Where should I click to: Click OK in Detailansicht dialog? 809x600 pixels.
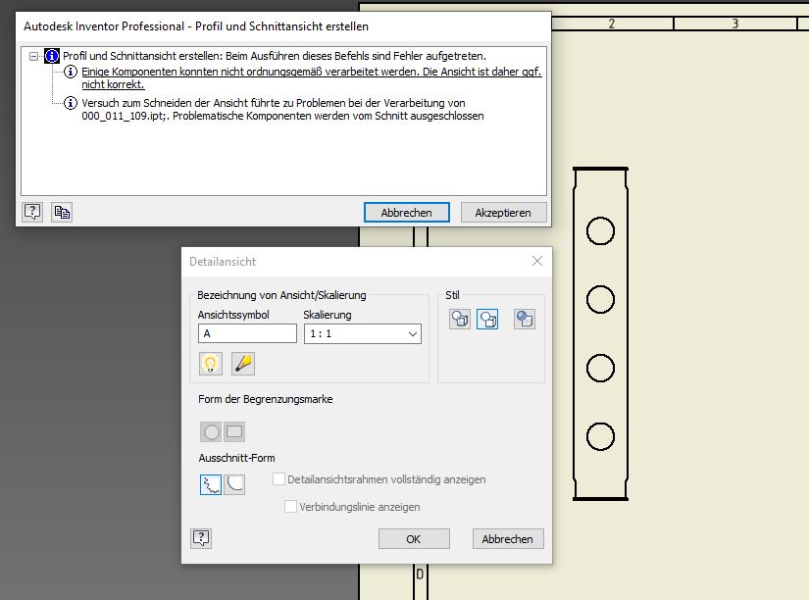coord(414,539)
